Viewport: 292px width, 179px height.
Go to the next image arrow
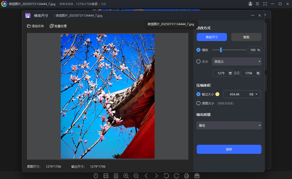[156, 176]
